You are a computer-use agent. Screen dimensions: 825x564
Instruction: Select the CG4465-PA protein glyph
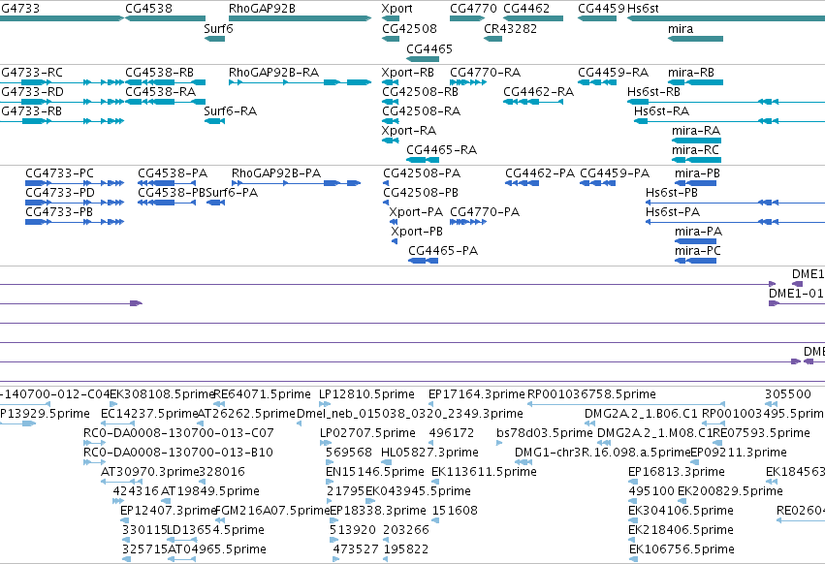(423, 261)
